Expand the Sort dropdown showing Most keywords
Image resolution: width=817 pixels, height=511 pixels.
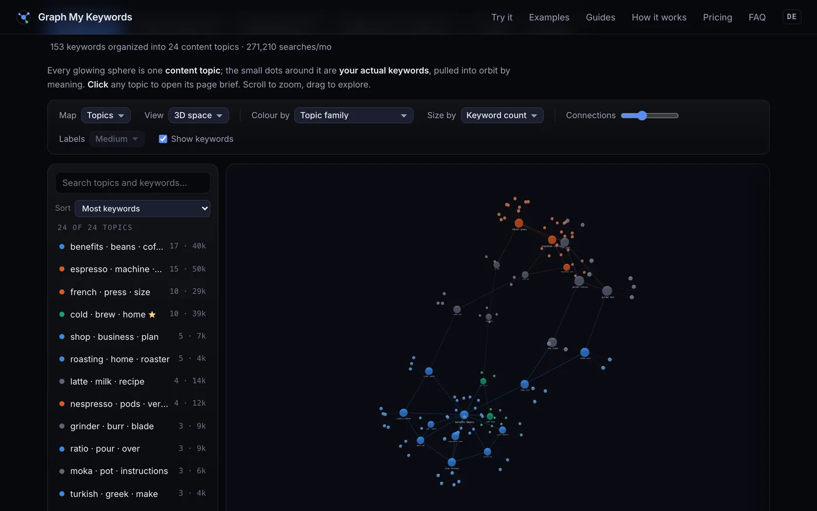tap(142, 208)
